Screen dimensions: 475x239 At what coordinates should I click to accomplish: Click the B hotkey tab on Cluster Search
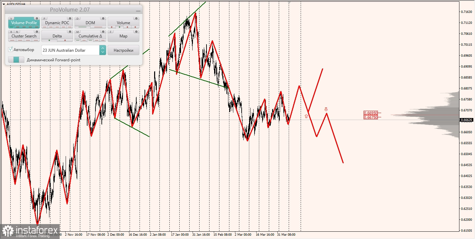[11, 32]
